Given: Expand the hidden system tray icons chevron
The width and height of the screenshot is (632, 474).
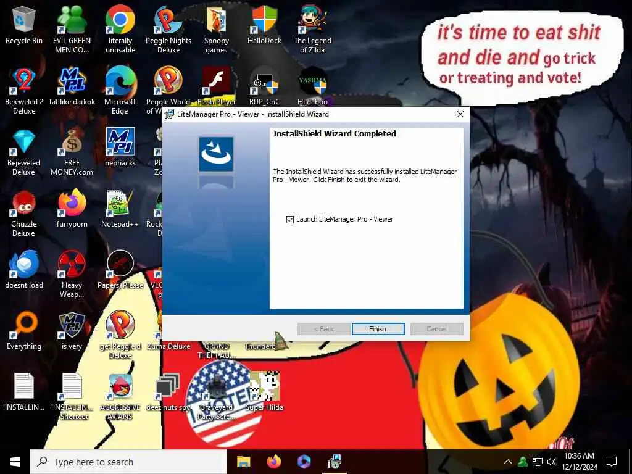Looking at the screenshot, I should point(508,462).
